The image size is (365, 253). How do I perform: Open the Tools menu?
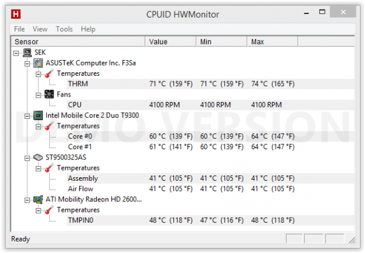coord(64,29)
